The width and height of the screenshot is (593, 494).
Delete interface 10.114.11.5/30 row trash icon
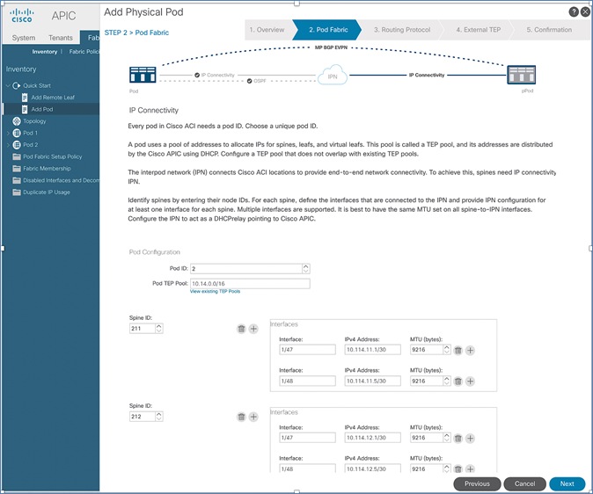point(458,381)
